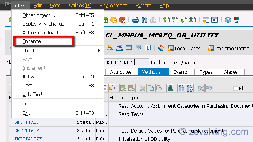Click the table layout icon beside filter
Image resolution: width=253 pixels, height=142 pixels.
[128, 48]
